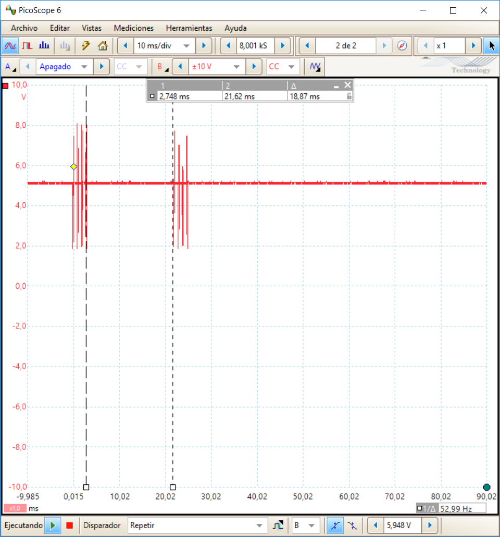This screenshot has width=500, height=537.
Task: Select falling edge trigger toggle
Action: pos(352,525)
